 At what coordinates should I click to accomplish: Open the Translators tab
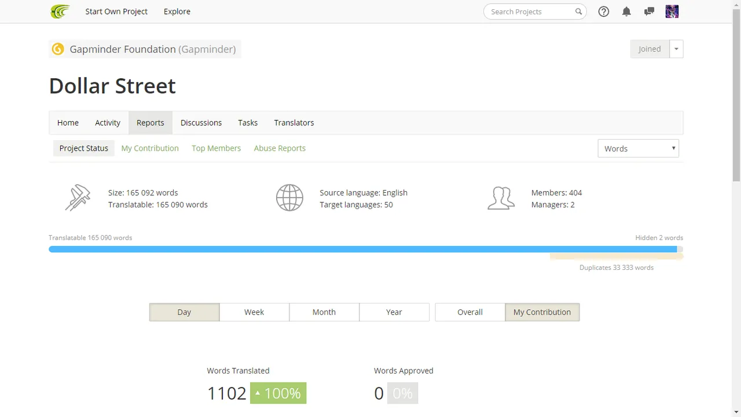click(x=294, y=123)
